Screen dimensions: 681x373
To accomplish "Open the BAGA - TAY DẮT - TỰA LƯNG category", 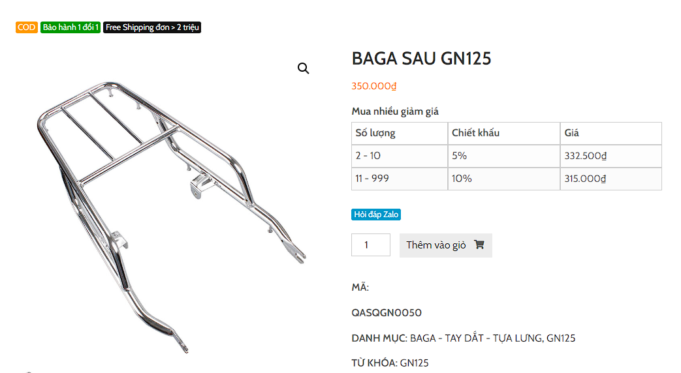I will pyautogui.click(x=475, y=338).
